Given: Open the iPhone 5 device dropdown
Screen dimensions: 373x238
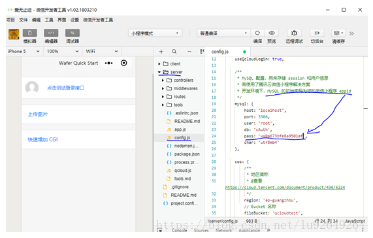Looking at the screenshot, I should [24, 51].
